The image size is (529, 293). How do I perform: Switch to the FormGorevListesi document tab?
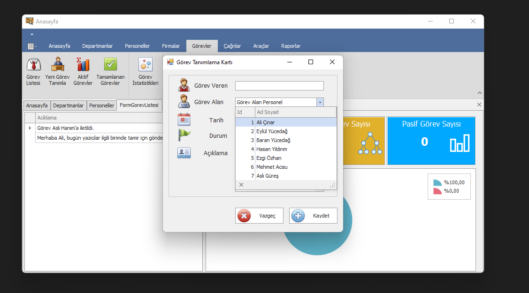(139, 105)
